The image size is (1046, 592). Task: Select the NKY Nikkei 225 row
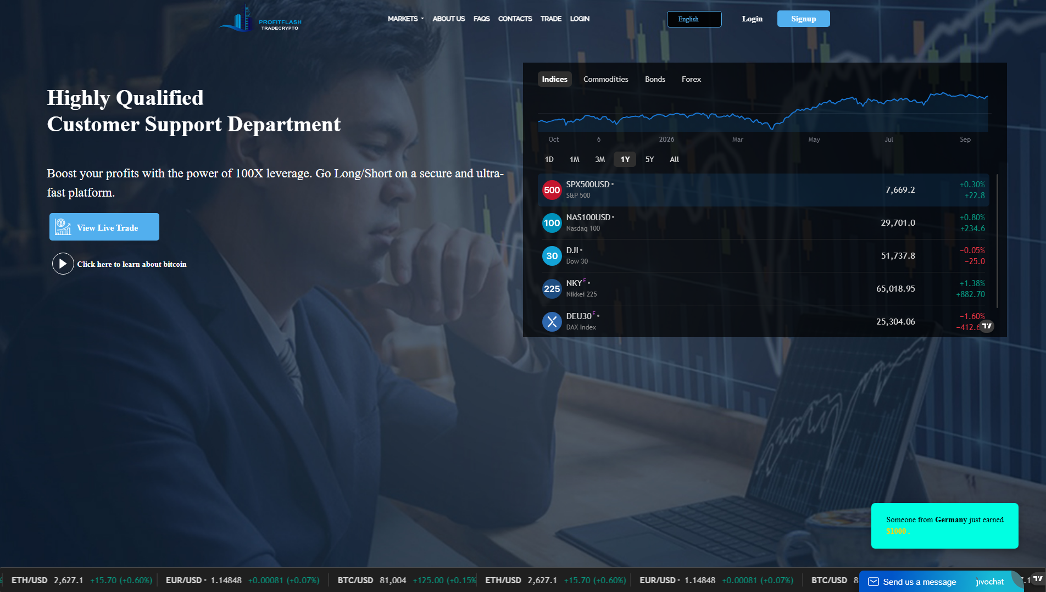pos(764,289)
